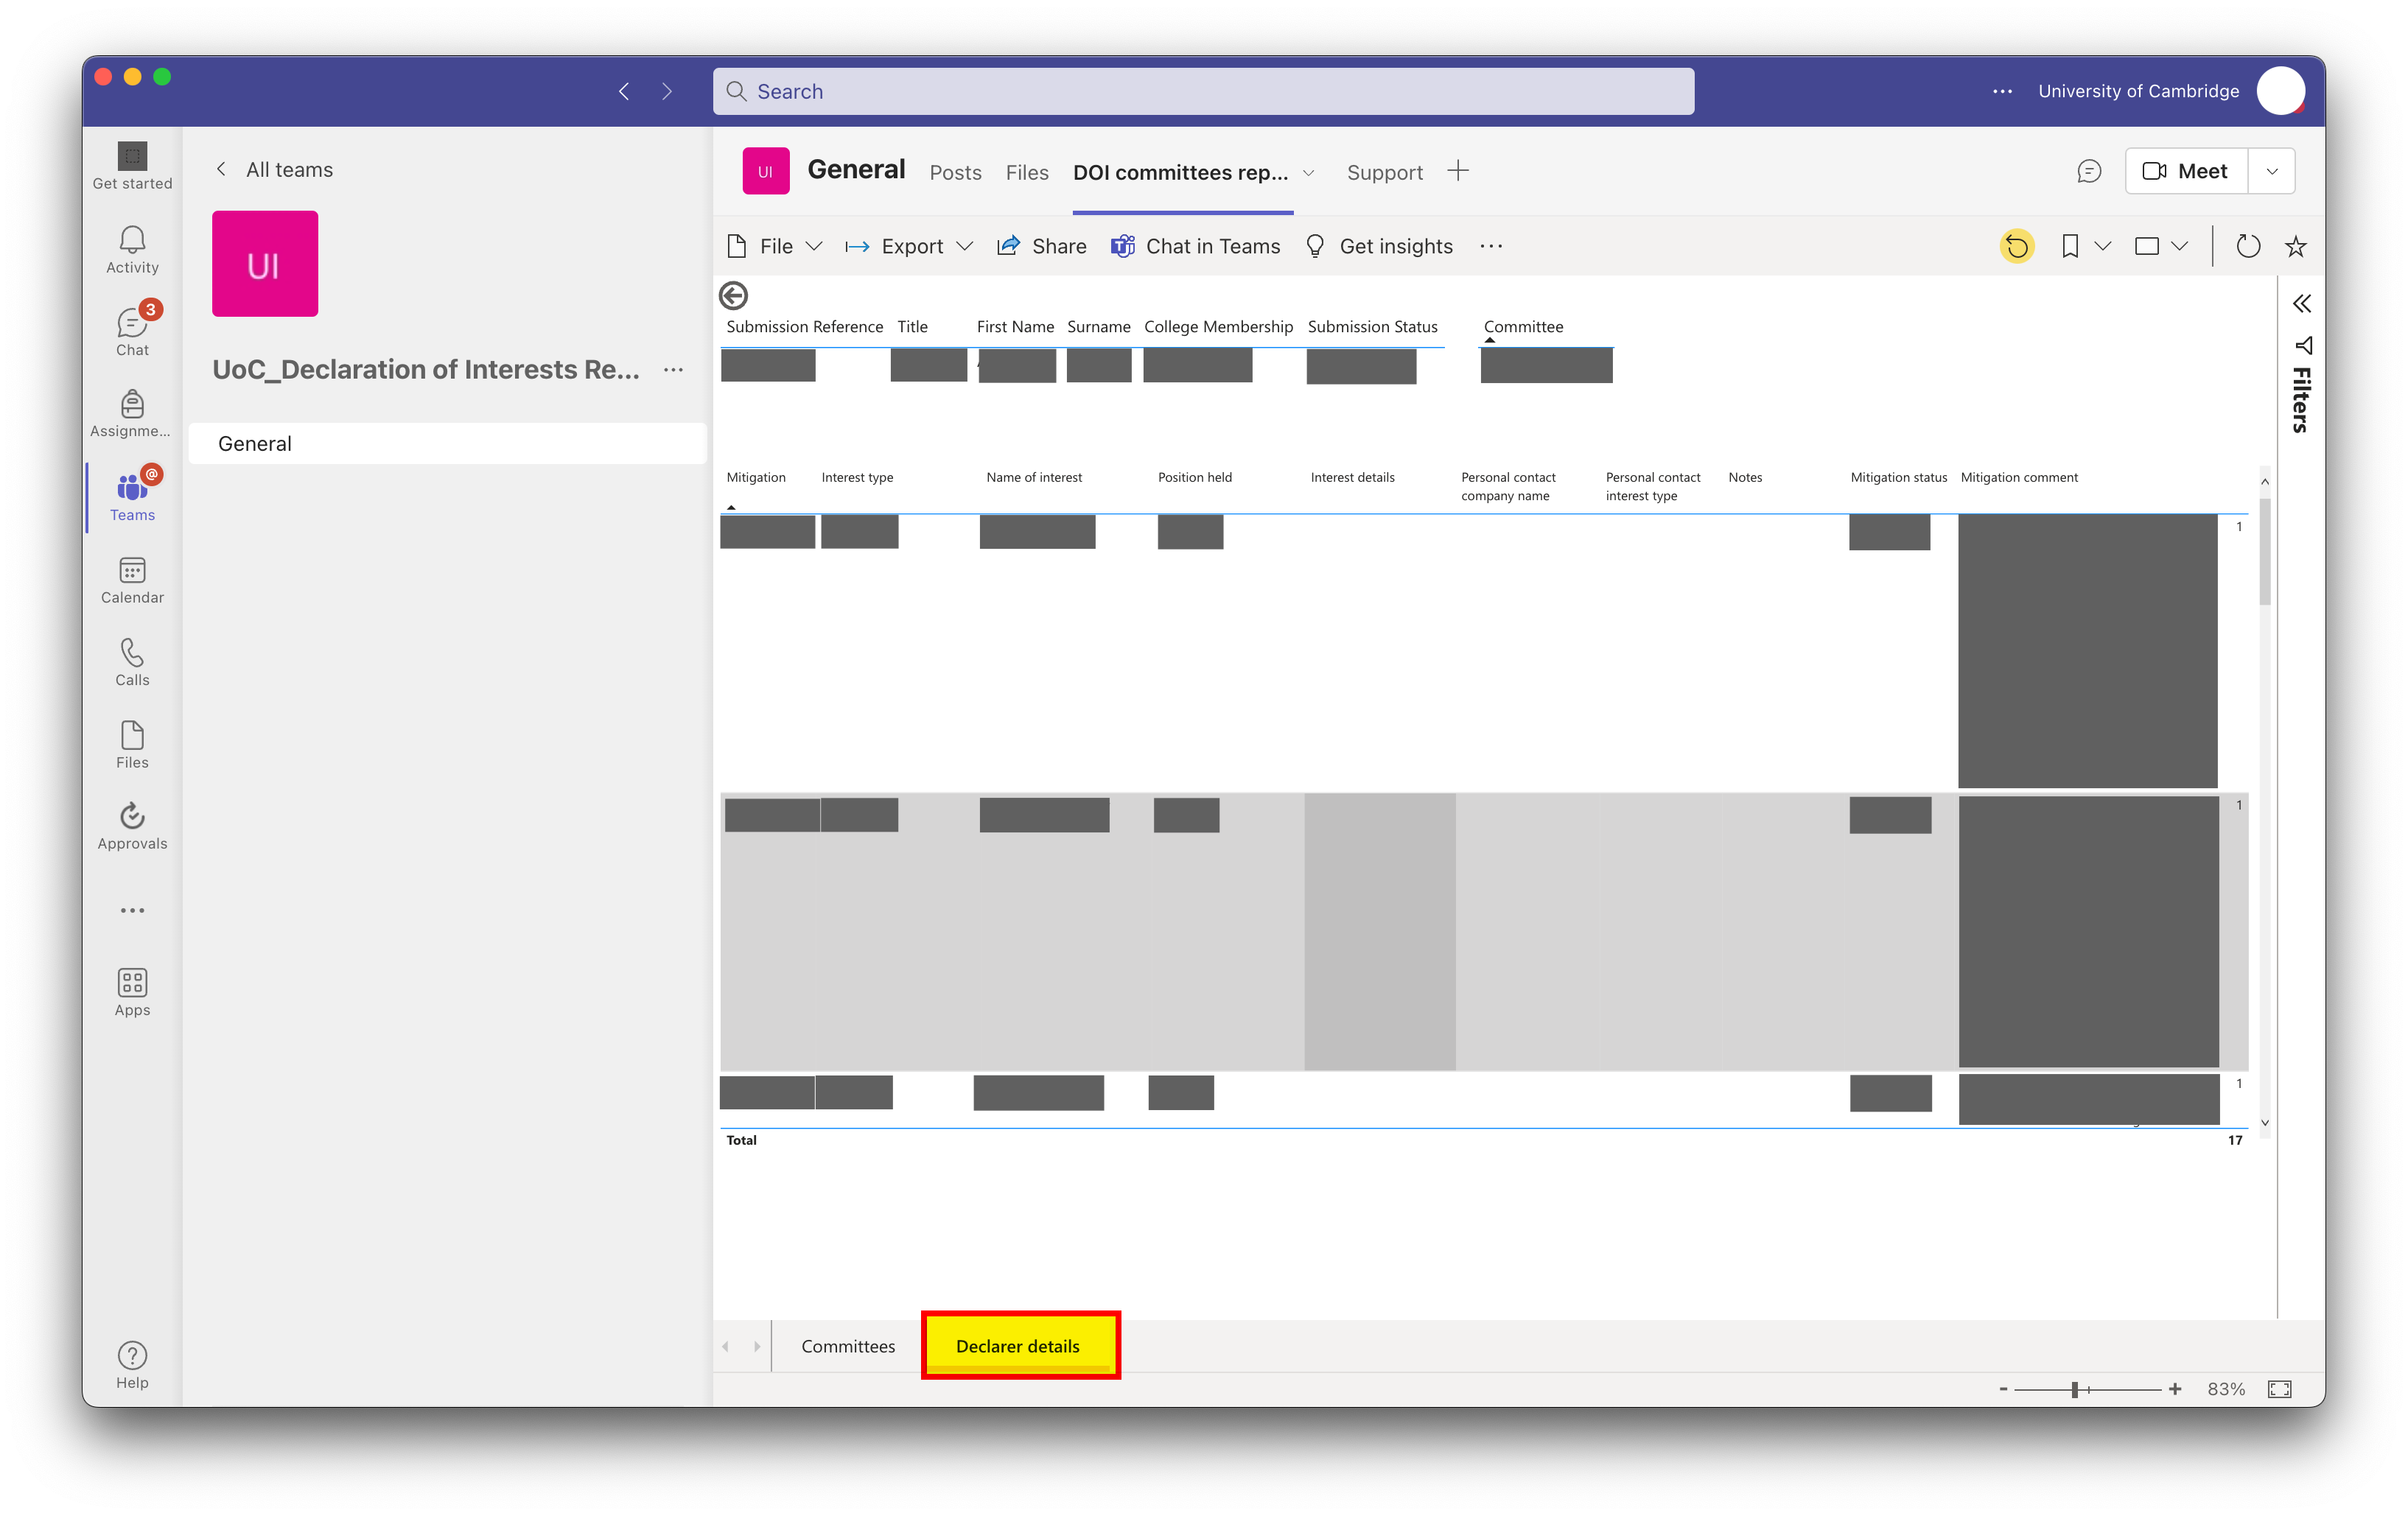Open the Meet options dropdown arrow
This screenshot has width=2408, height=1516.
(x=2272, y=172)
